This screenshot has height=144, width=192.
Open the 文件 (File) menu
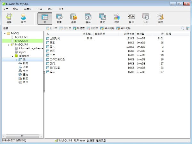[5, 9]
